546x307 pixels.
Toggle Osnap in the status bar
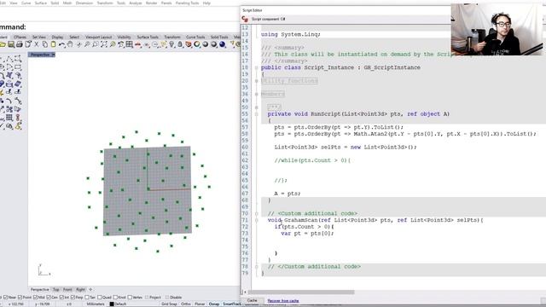click(x=214, y=304)
